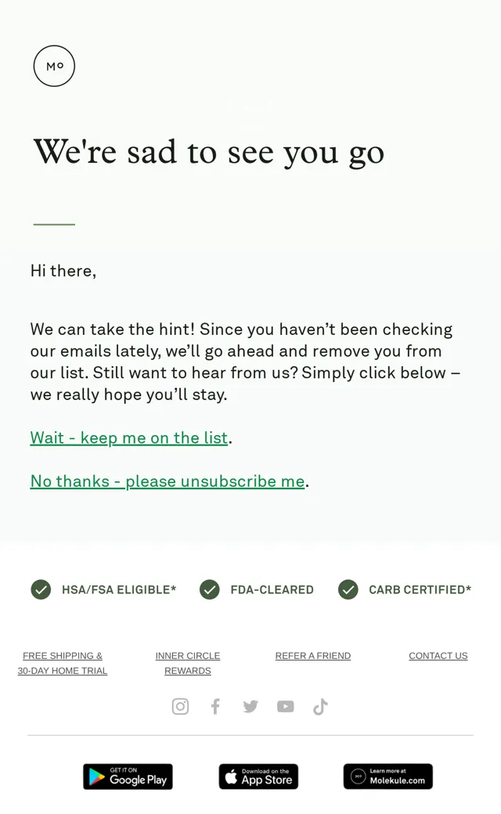This screenshot has width=501, height=814.
Task: Click the Get it on Google Play badge
Action: (x=128, y=776)
